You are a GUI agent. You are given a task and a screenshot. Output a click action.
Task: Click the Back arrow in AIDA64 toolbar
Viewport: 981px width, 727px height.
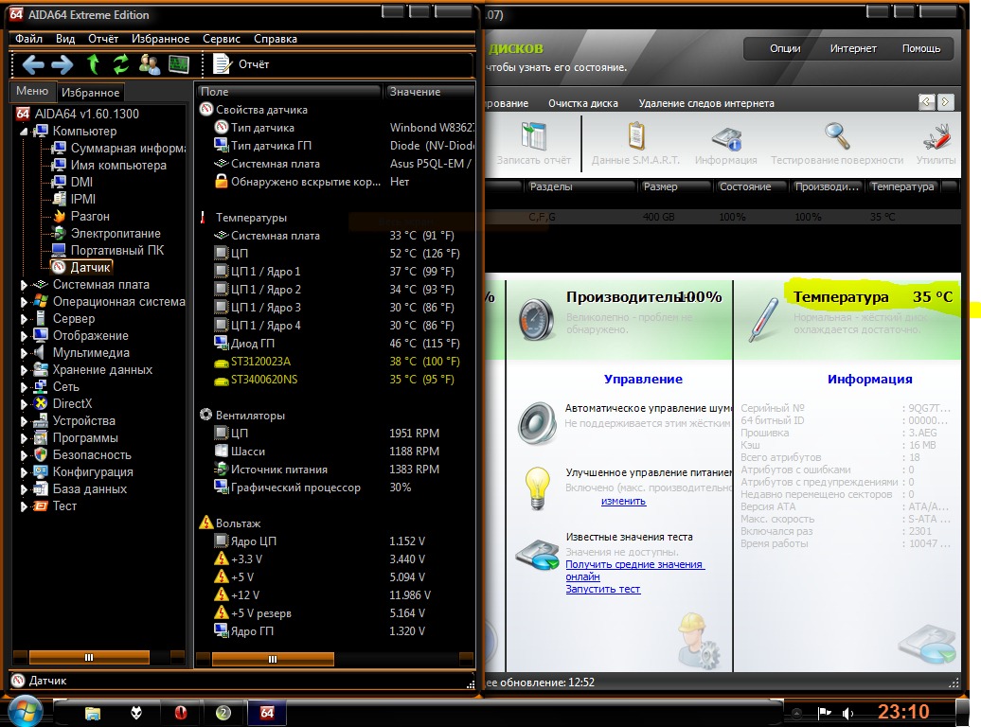pos(32,64)
